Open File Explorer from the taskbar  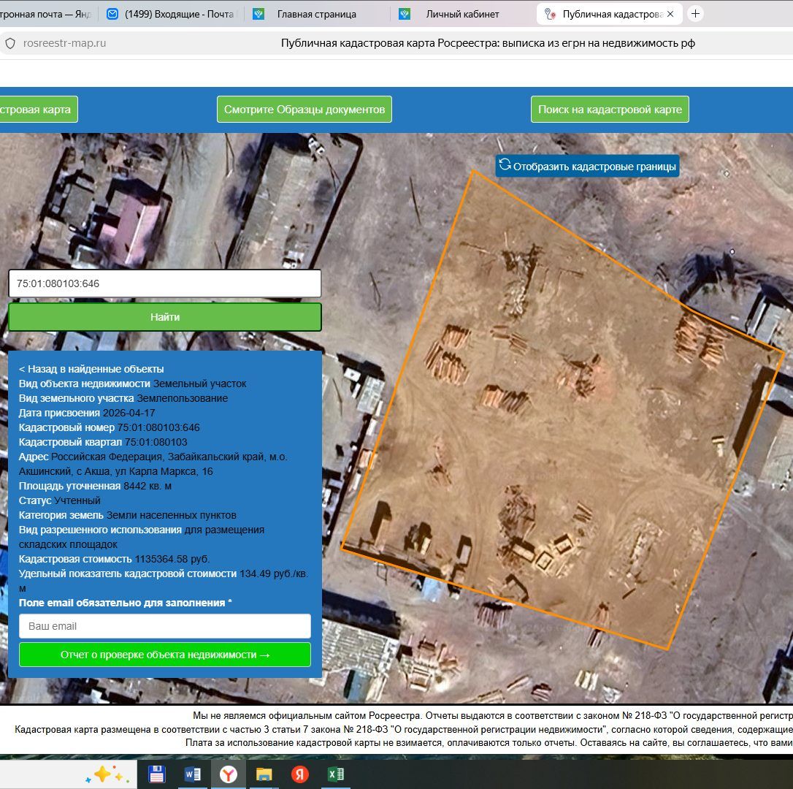tap(264, 774)
